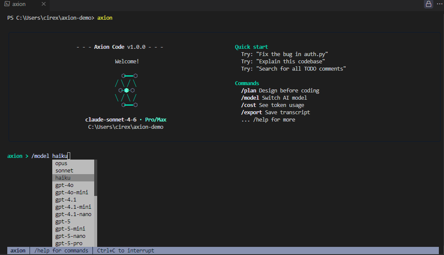The height and width of the screenshot is (255, 444).
Task: Choose gpt-5-mini from the dropdown
Action: pyautogui.click(x=73, y=229)
